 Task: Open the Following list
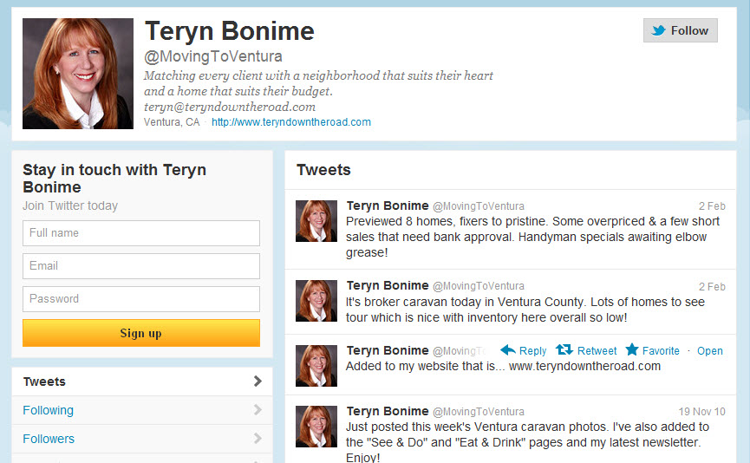[x=49, y=410]
